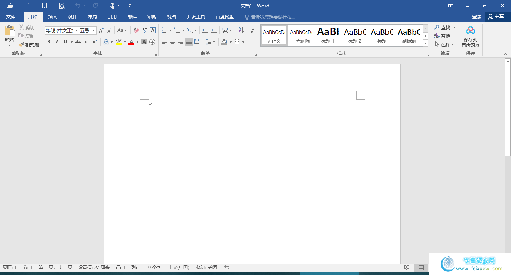Apply character border (boxed A icon)
This screenshot has width=511, height=275.
click(153, 30)
